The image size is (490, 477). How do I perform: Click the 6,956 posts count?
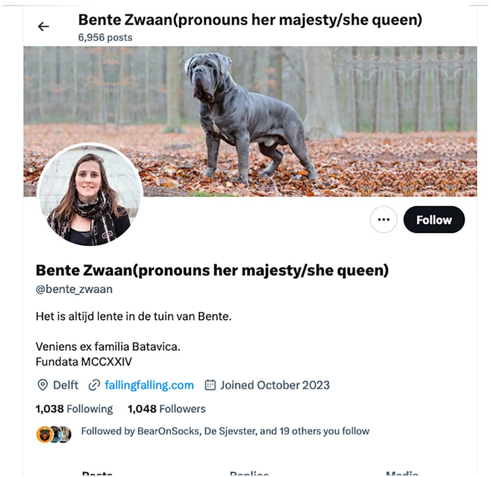pyautogui.click(x=105, y=38)
